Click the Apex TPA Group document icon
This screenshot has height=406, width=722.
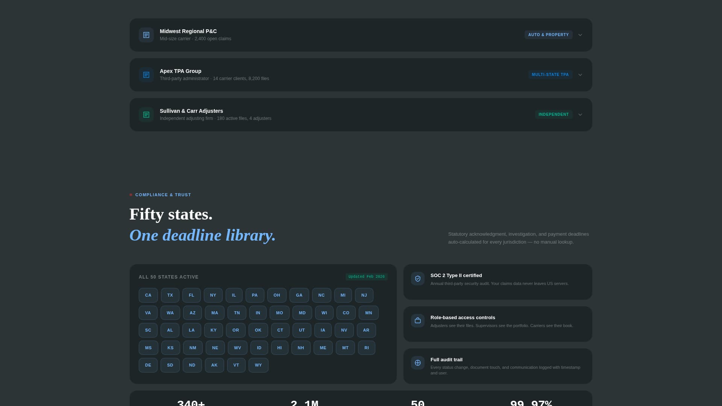point(146,75)
